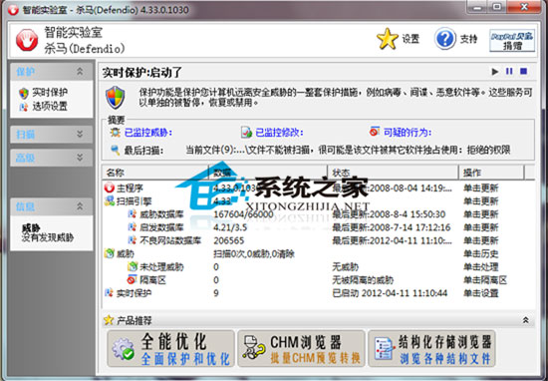Select the 未处理威胁 row
Viewport: 548px width, 381px height.
point(318,267)
